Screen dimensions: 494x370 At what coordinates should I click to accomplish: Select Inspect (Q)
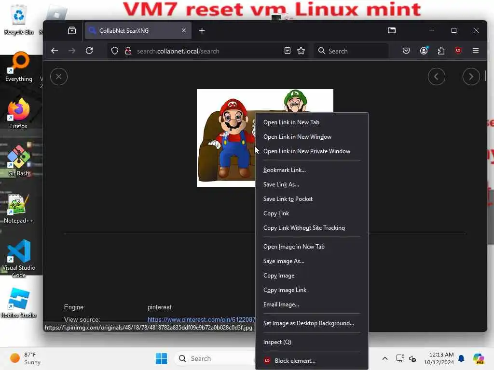point(312,342)
